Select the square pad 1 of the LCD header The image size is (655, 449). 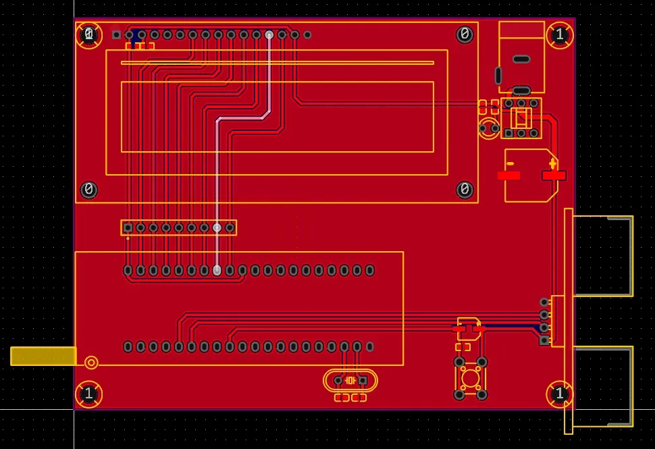[117, 34]
